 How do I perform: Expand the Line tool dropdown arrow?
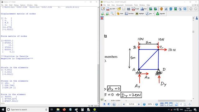point(153,13)
